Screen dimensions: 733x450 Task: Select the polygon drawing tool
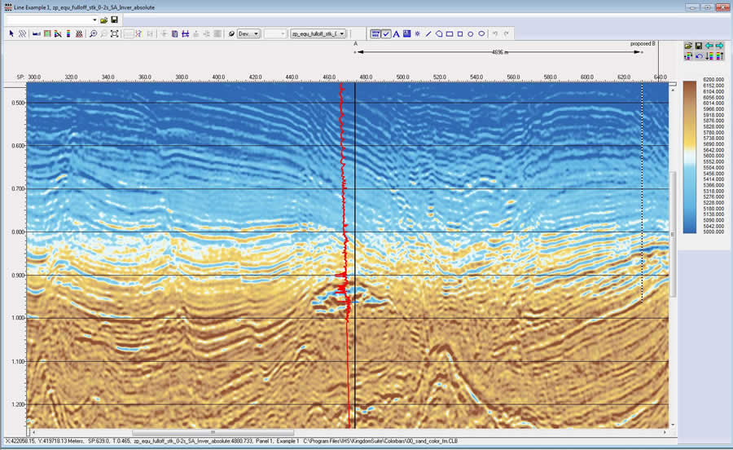pos(439,33)
